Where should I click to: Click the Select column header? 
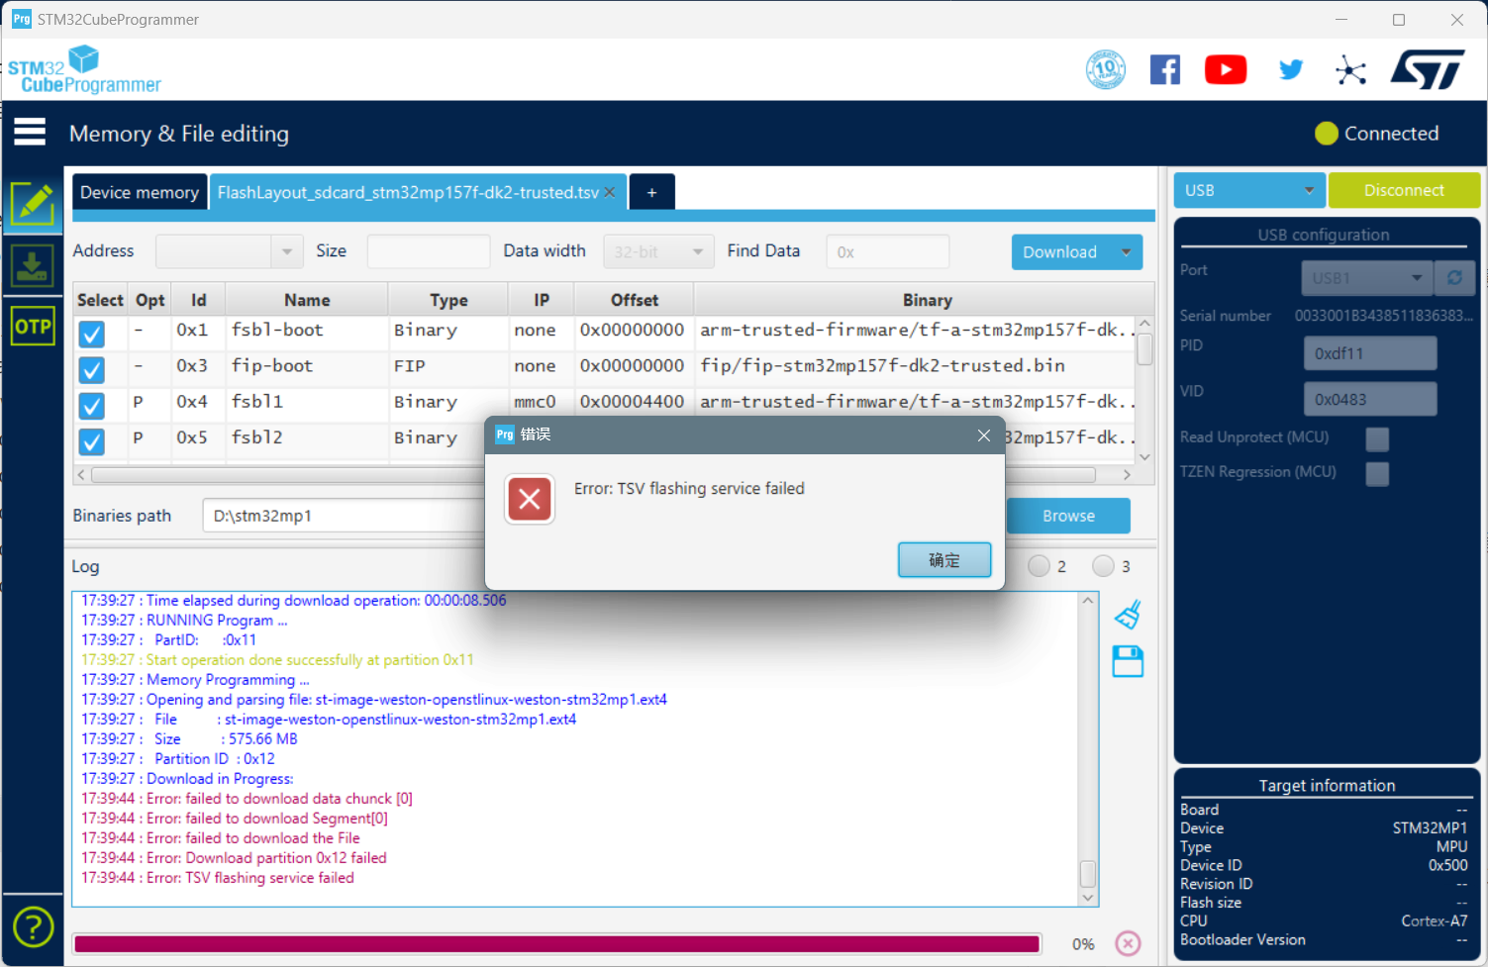pos(100,300)
